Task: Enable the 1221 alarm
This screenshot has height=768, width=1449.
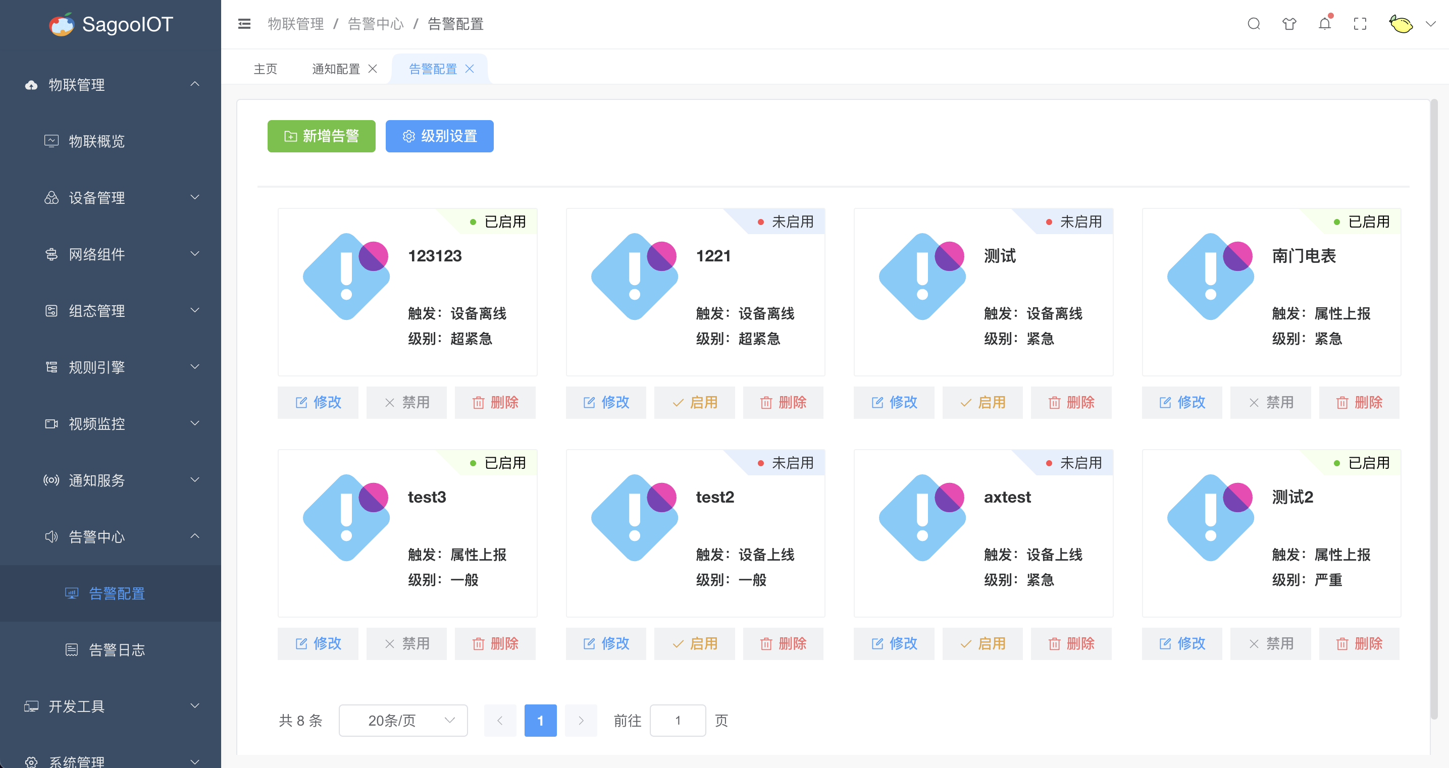Action: [694, 402]
